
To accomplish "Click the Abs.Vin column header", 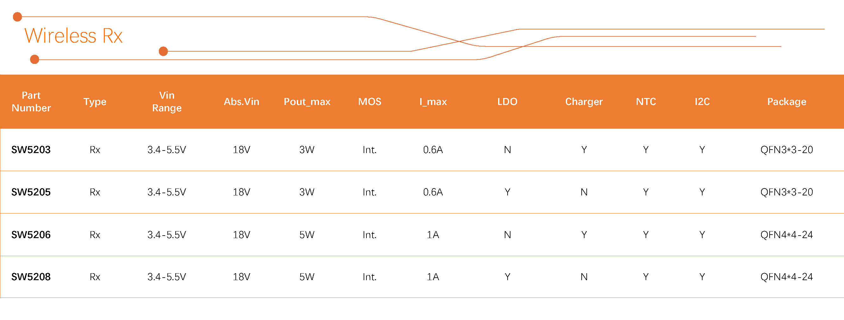I will (241, 102).
